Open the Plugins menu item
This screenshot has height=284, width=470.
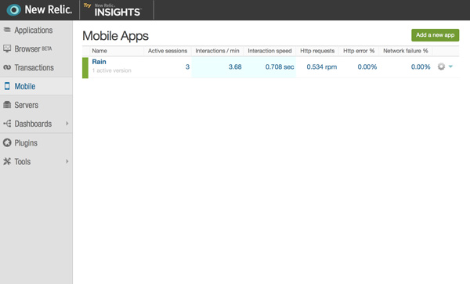[36, 142]
